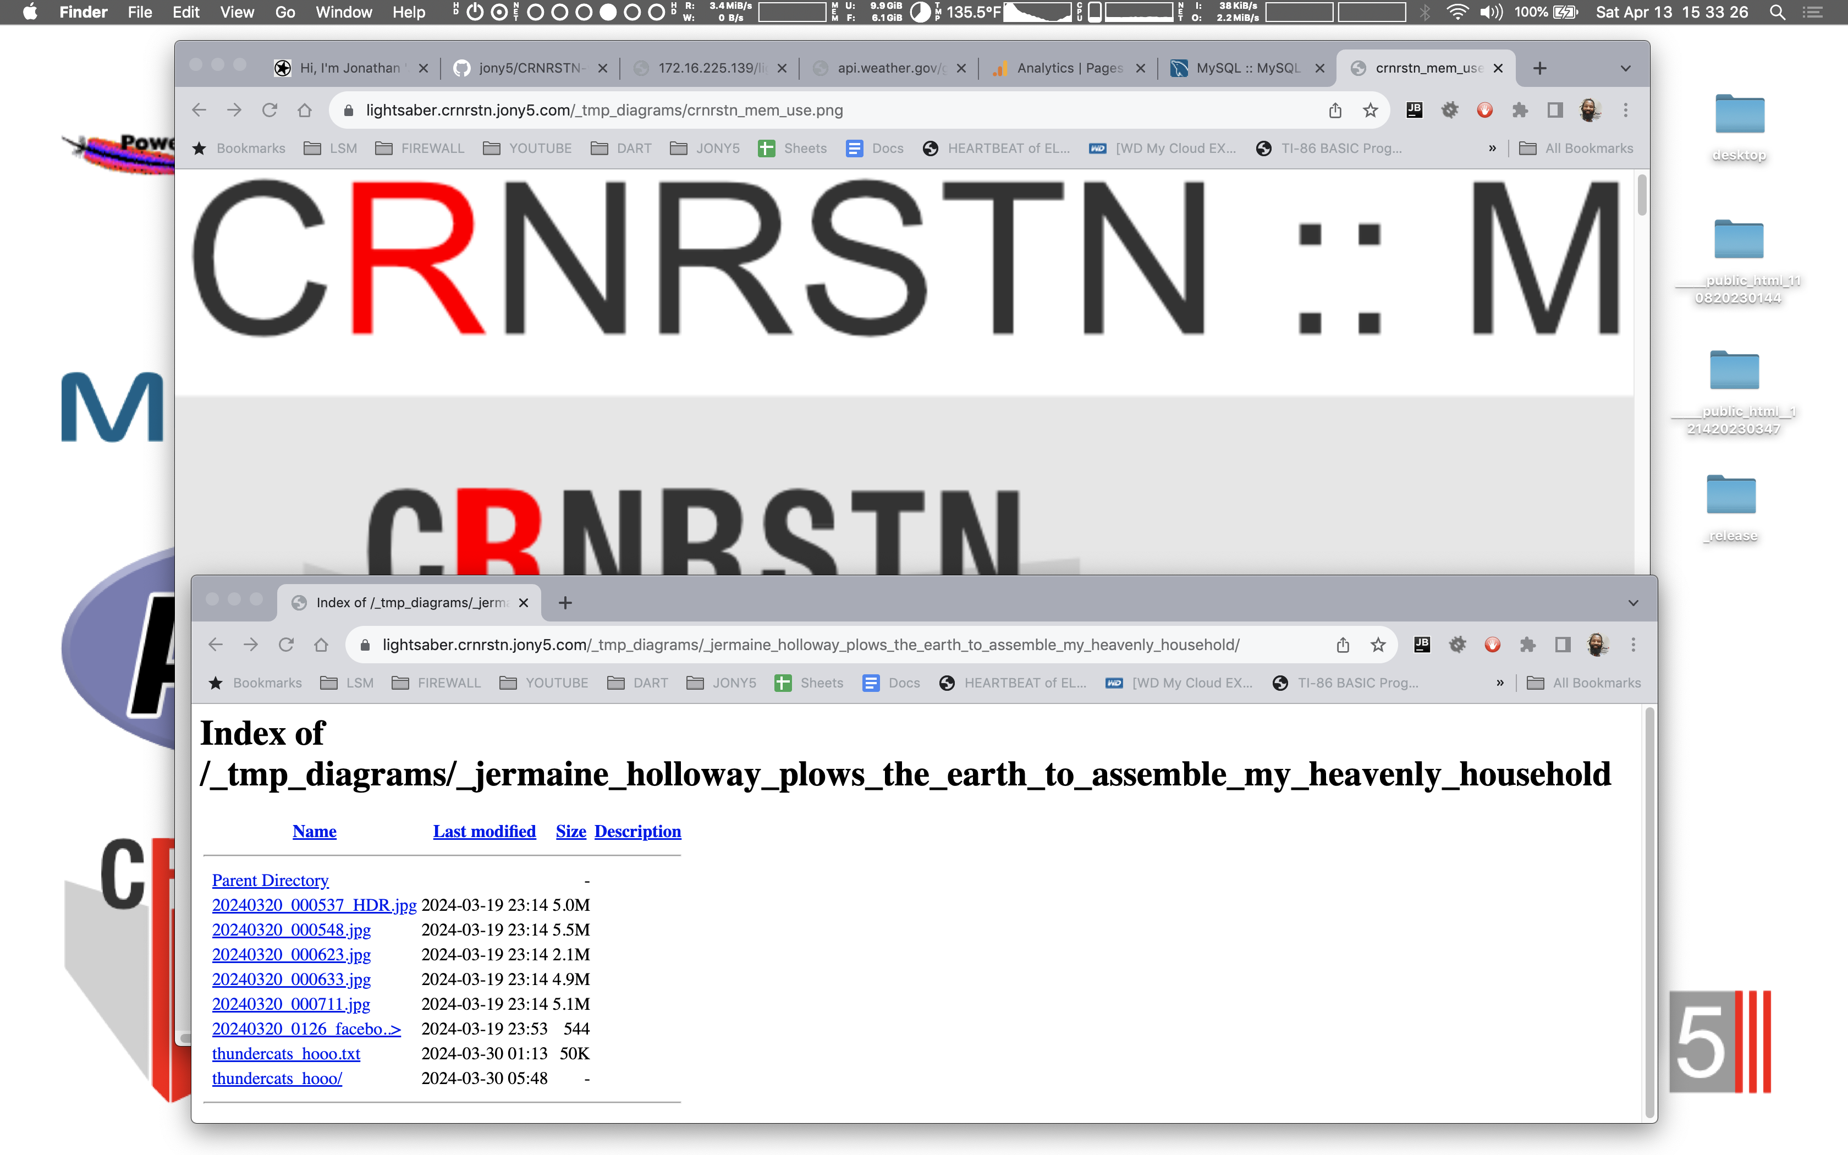Image resolution: width=1848 pixels, height=1155 pixels.
Task: Click the profile avatar in upper browser window
Action: (x=1590, y=110)
